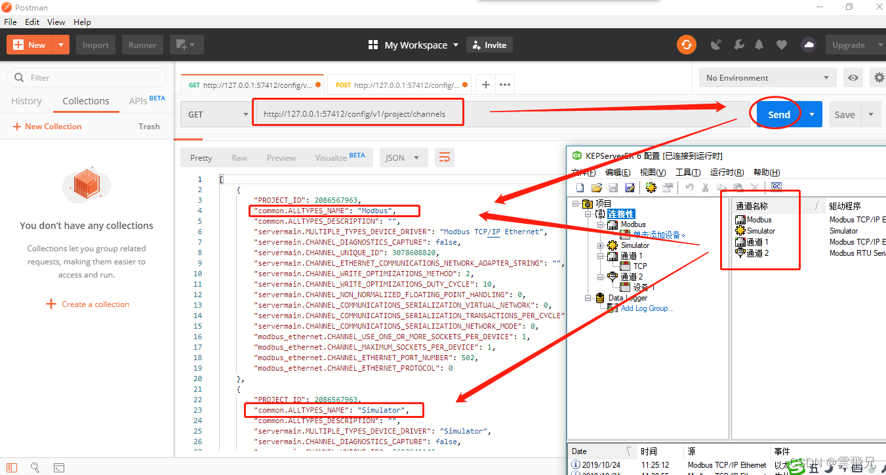Click the Send button
Image resolution: width=886 pixels, height=475 pixels.
tap(779, 114)
